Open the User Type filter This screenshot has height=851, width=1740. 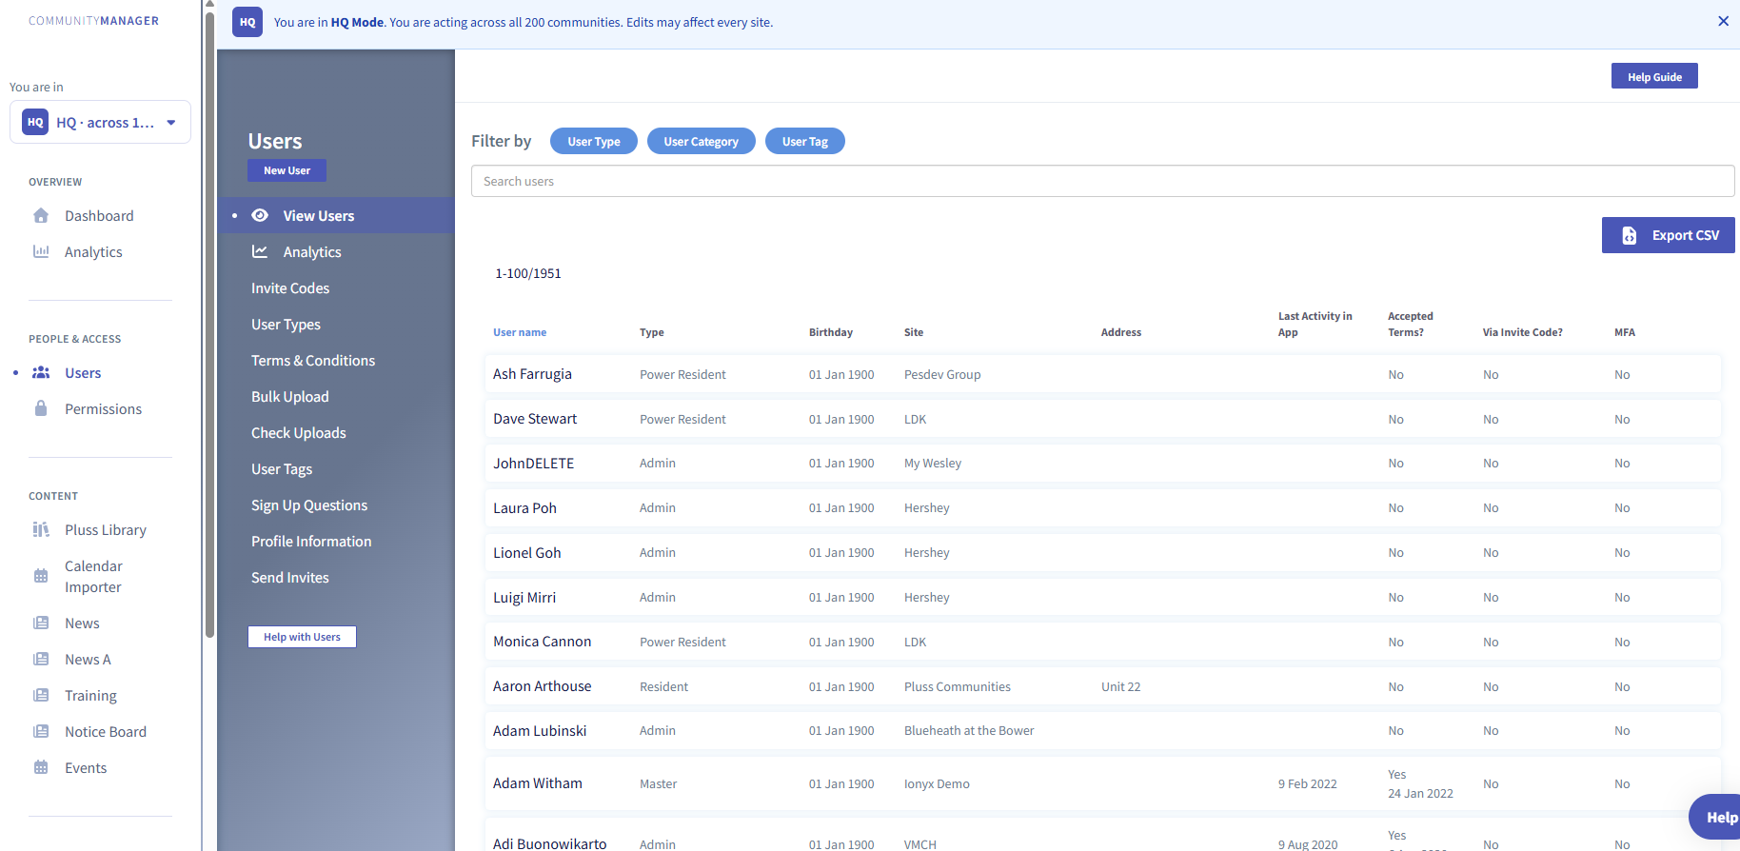coord(594,141)
